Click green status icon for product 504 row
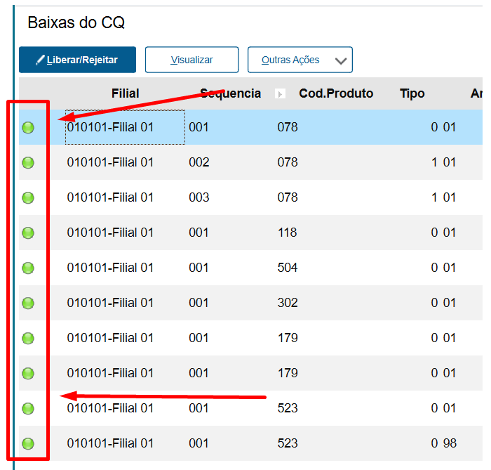Viewport: 491px width, 470px height. coord(28,268)
